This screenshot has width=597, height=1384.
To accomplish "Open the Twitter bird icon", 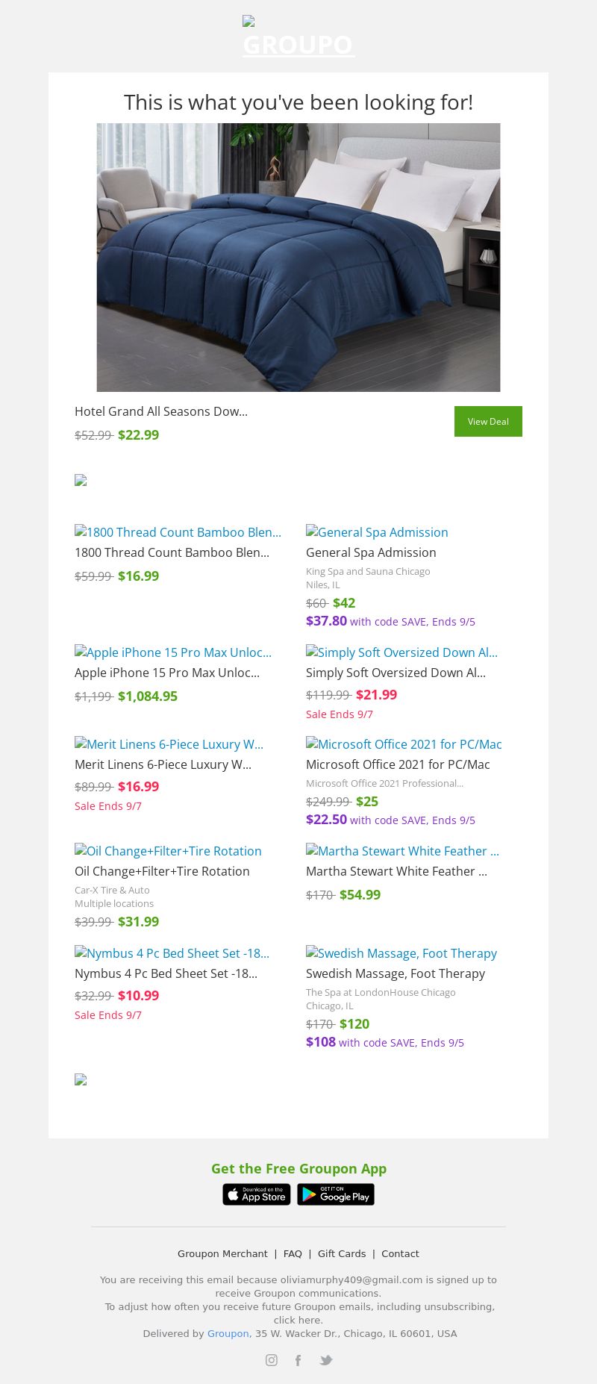I will click(x=325, y=1360).
